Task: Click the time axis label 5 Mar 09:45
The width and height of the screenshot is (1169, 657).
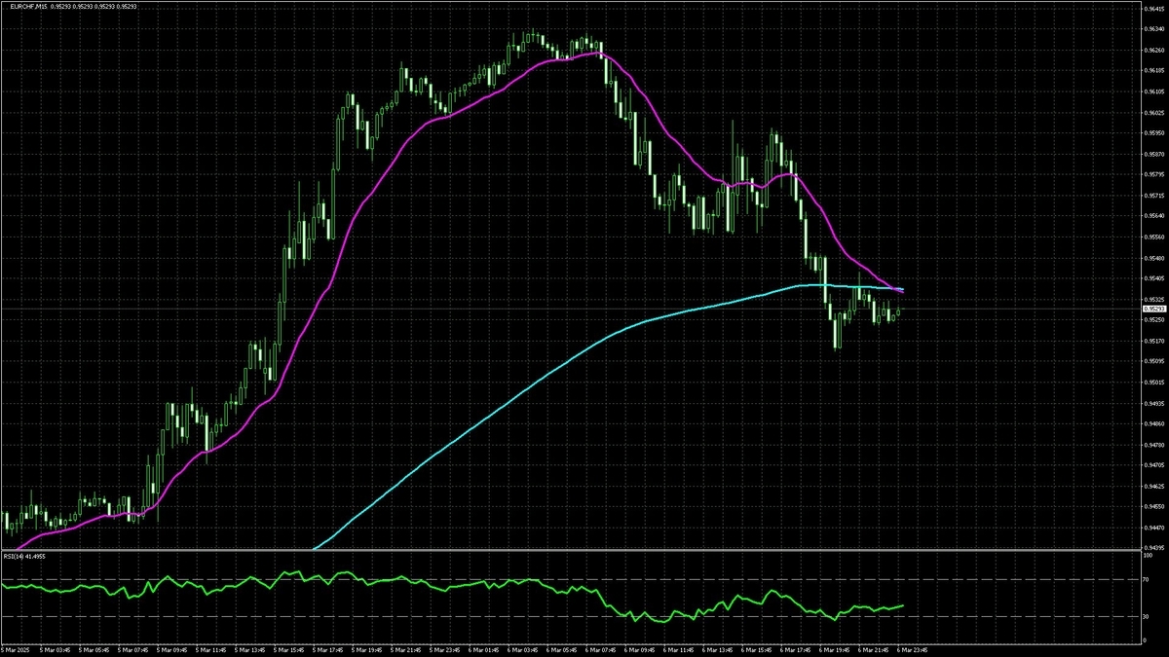Action: (x=170, y=648)
